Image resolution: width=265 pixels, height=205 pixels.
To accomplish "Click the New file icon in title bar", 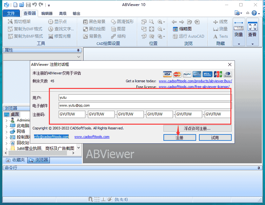I will (x=15, y=5).
